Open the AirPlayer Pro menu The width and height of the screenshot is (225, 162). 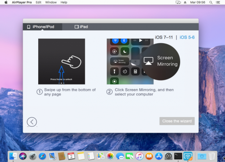[22, 2]
